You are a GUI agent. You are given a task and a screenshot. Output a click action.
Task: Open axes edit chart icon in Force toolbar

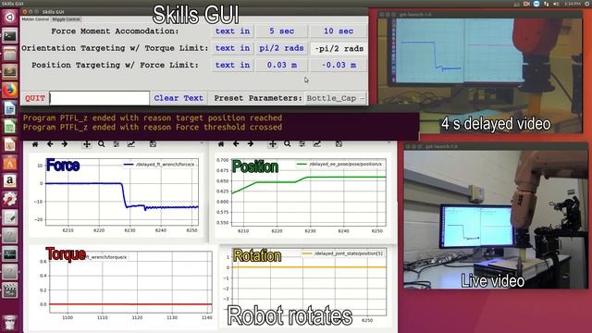131,144
